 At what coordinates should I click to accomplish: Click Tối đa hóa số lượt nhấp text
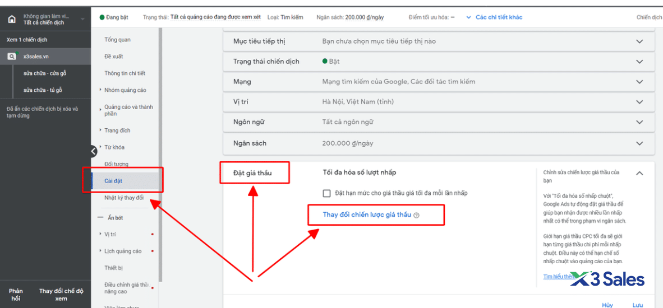point(360,172)
